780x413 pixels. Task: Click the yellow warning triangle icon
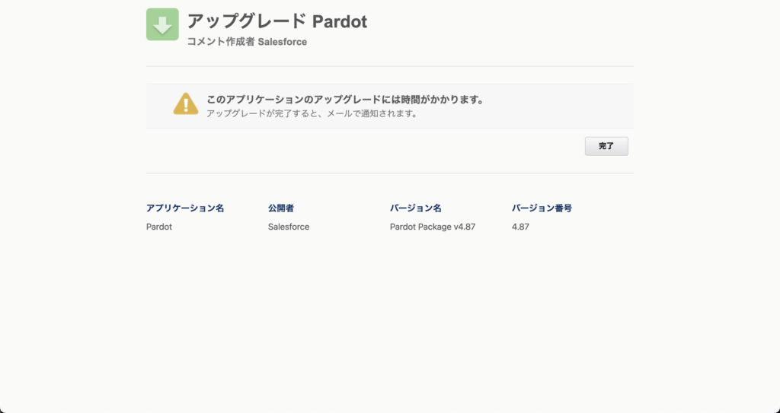(186, 104)
